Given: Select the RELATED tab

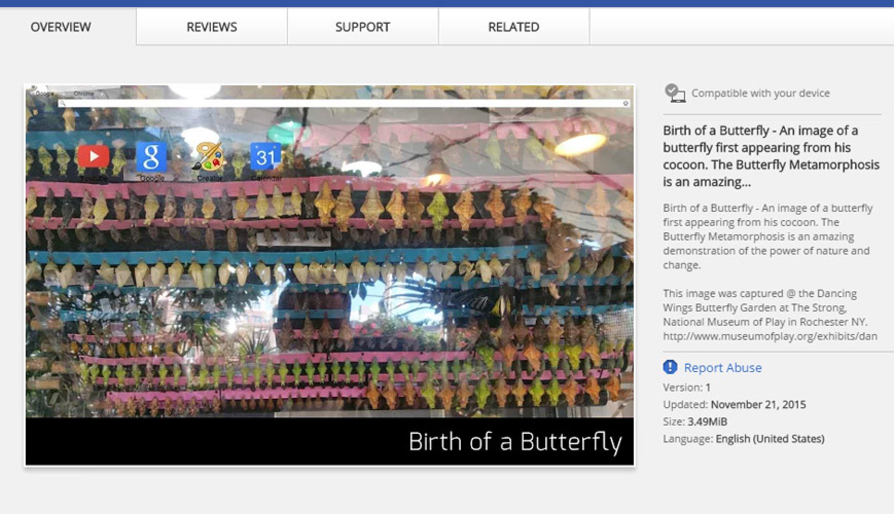Looking at the screenshot, I should point(513,27).
